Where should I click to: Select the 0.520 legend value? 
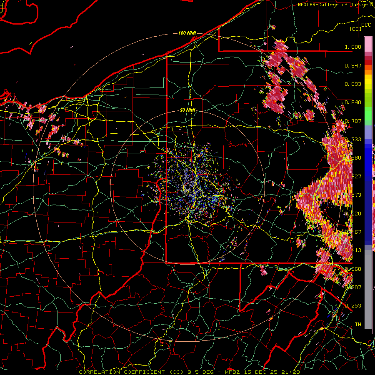tap(353, 214)
